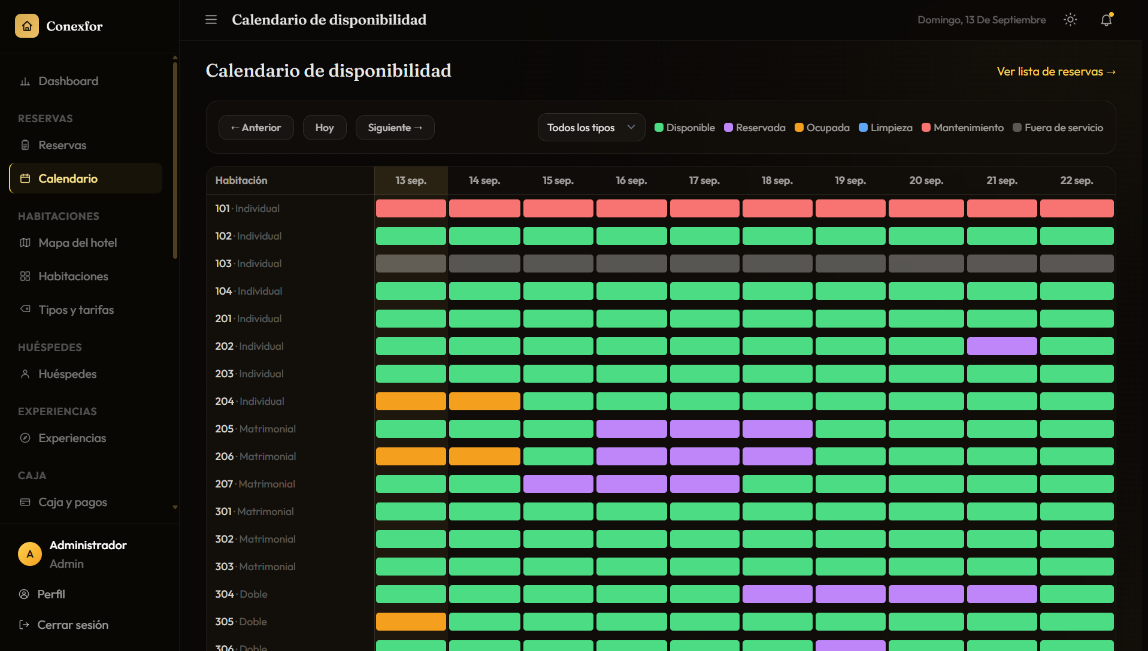This screenshot has height=651, width=1148.
Task: Select orange occupied cell room 305, 13 sep.
Action: point(411,622)
